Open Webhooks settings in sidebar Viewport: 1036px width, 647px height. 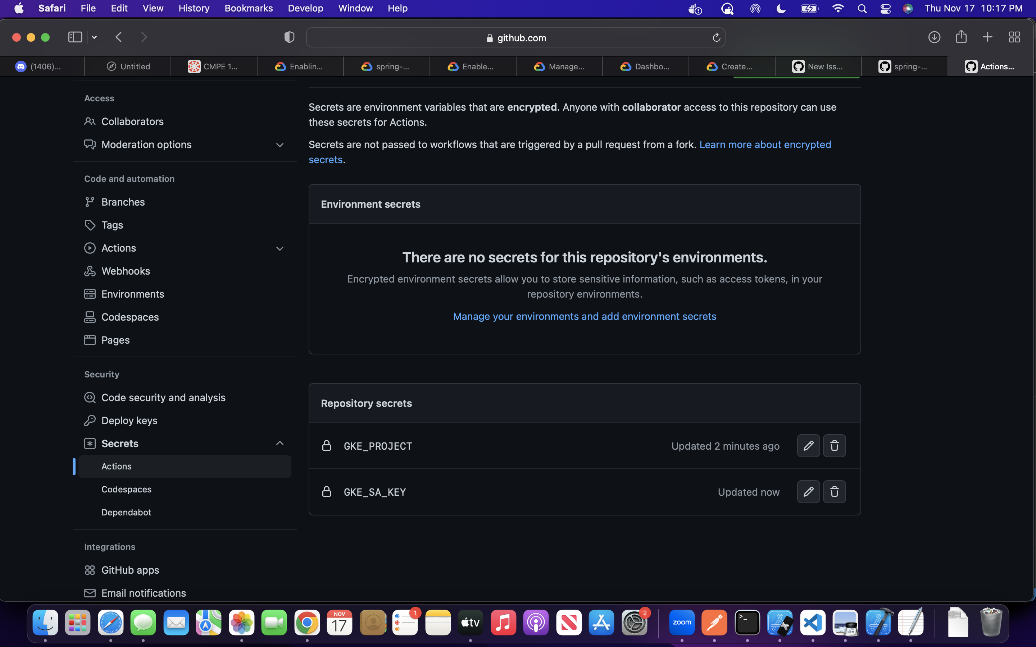click(126, 271)
